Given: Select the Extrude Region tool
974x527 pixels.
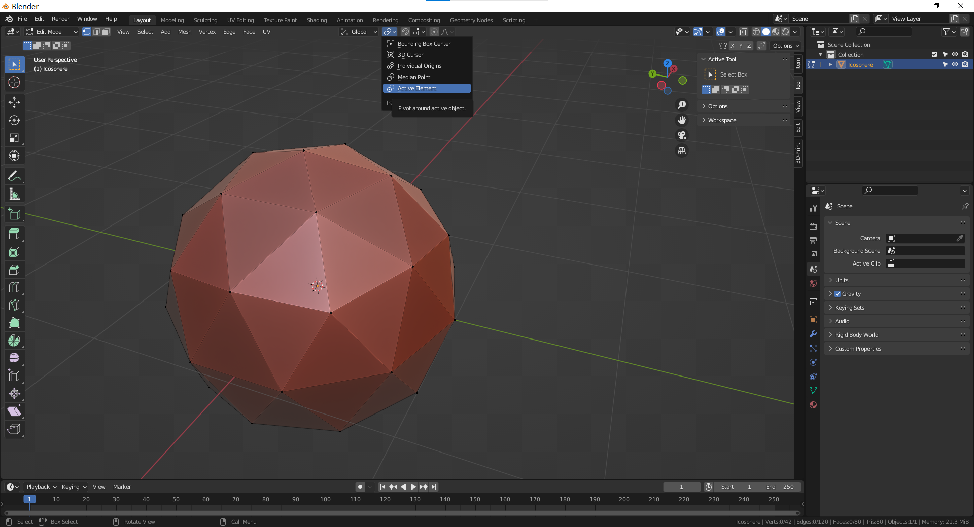Looking at the screenshot, I should [x=14, y=234].
